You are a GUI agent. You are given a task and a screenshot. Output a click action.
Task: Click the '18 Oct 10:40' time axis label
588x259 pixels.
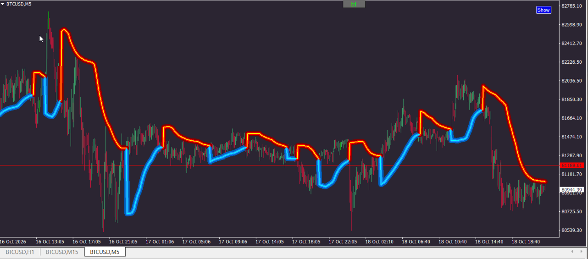click(453, 242)
